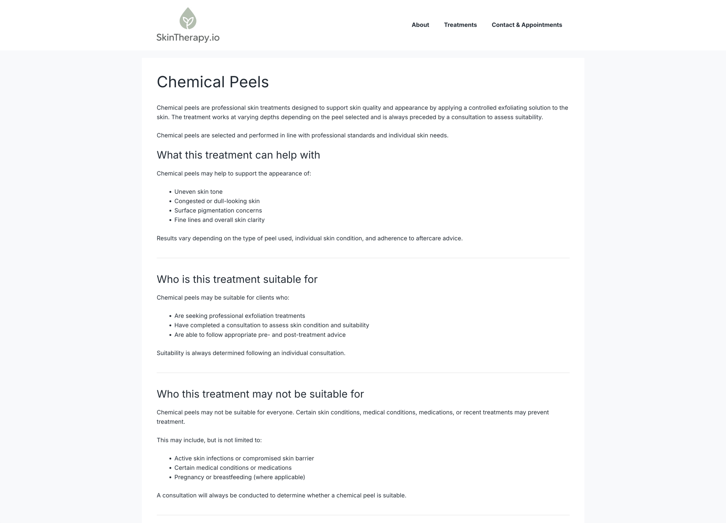Click the 'Have completed a consultation' list item

point(271,325)
